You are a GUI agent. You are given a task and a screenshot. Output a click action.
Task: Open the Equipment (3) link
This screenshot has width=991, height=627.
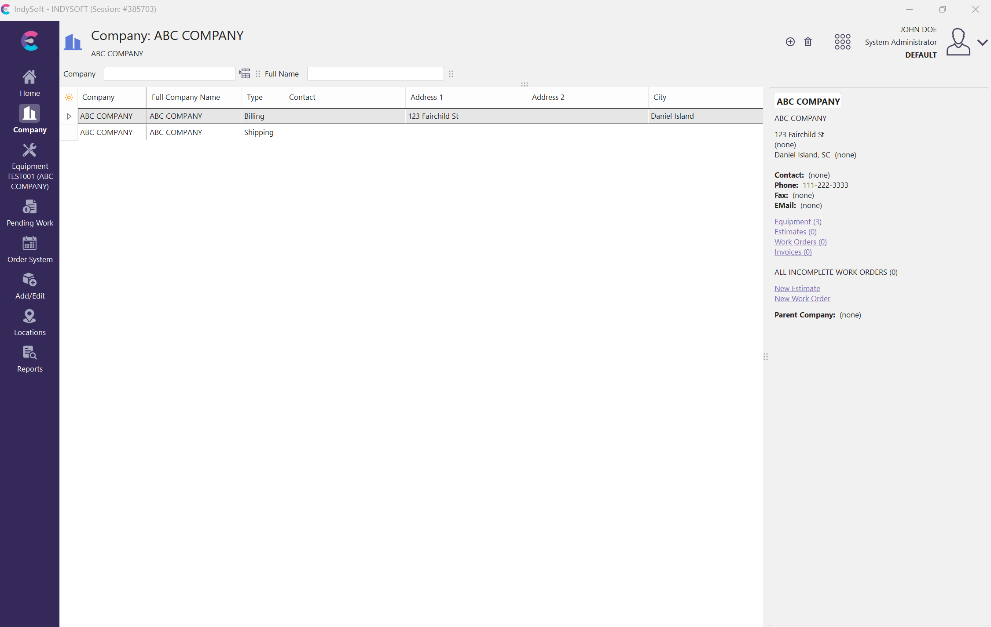tap(797, 222)
